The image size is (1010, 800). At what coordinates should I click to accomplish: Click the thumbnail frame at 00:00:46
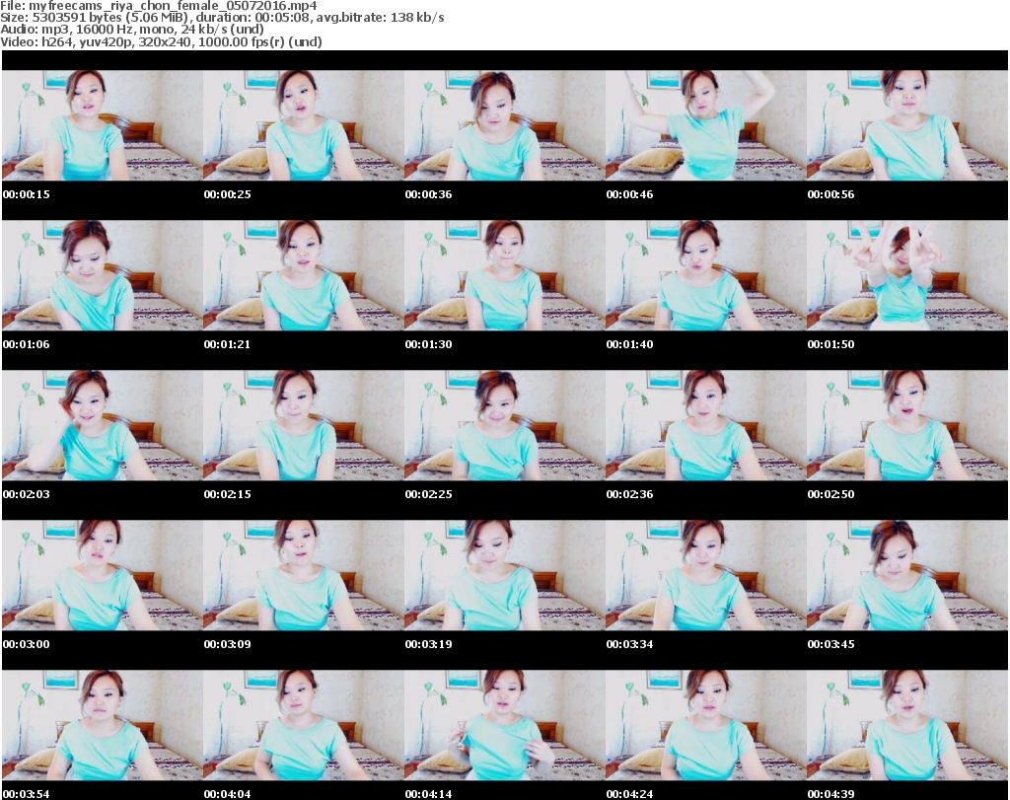click(x=706, y=125)
